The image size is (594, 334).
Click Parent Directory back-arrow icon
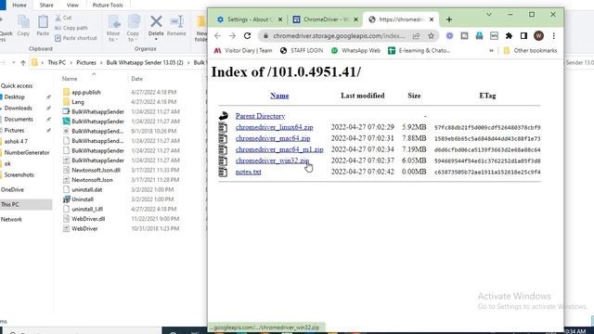(224, 116)
